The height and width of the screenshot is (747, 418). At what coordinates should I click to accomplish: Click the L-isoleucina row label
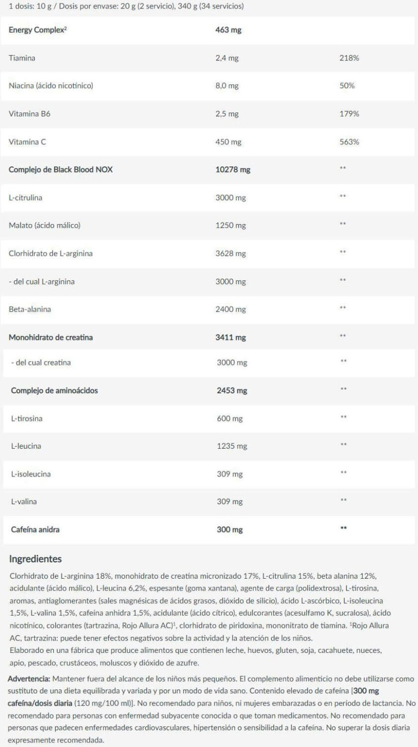pyautogui.click(x=31, y=474)
